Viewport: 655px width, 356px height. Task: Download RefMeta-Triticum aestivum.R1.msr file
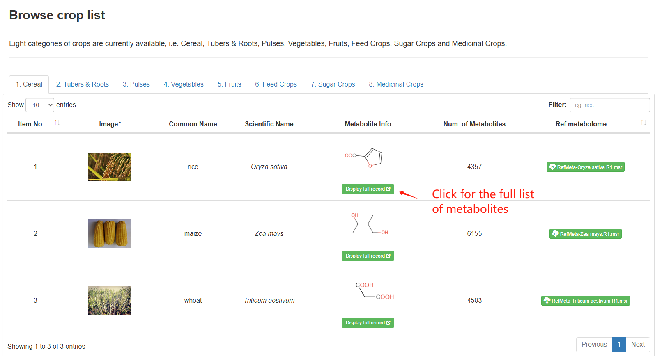point(585,301)
